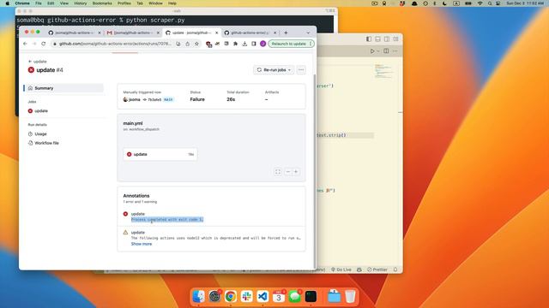
Task: Zoom out the workflow graph
Action: (288, 172)
